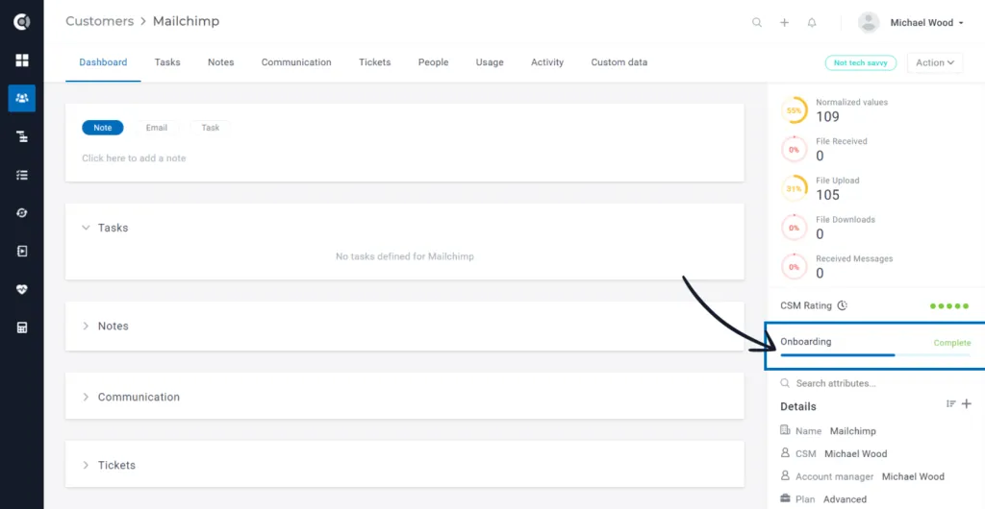This screenshot has width=985, height=509.
Task: Open the health heart icon in the sidebar
Action: tap(22, 290)
